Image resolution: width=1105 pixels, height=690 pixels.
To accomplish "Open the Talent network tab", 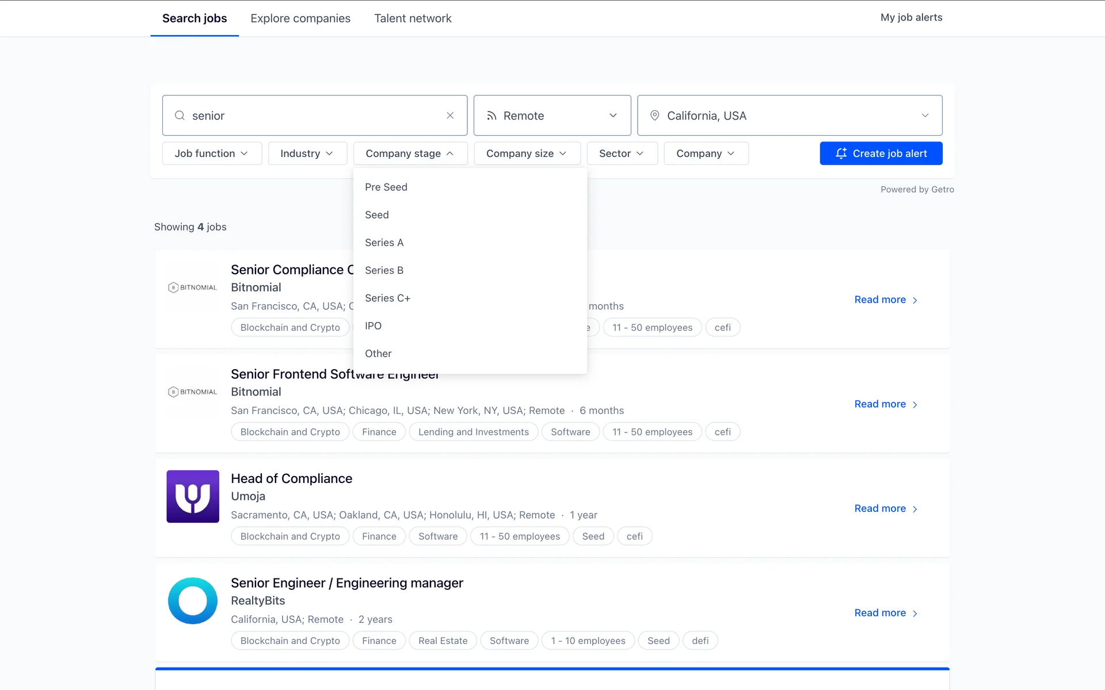I will (413, 18).
